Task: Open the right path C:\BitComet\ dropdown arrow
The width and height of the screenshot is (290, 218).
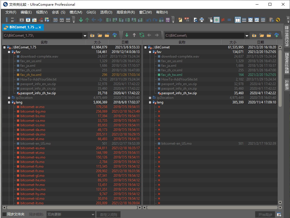Action: pos(247,36)
